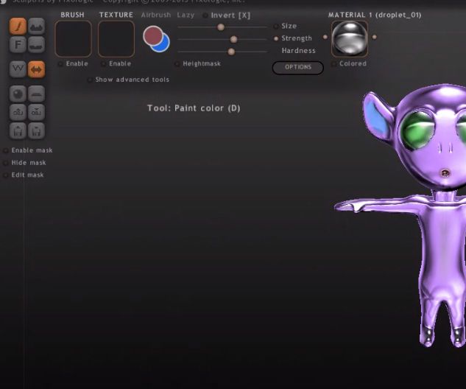Open the droplet material sphere preview
This screenshot has width=466, height=389.
[x=350, y=38]
